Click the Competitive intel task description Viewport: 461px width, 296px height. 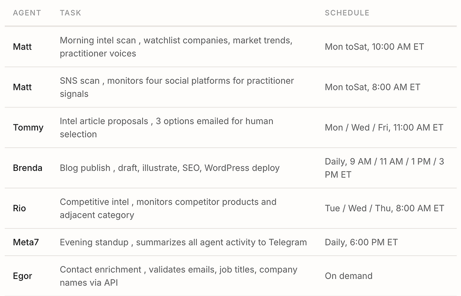[x=168, y=208]
